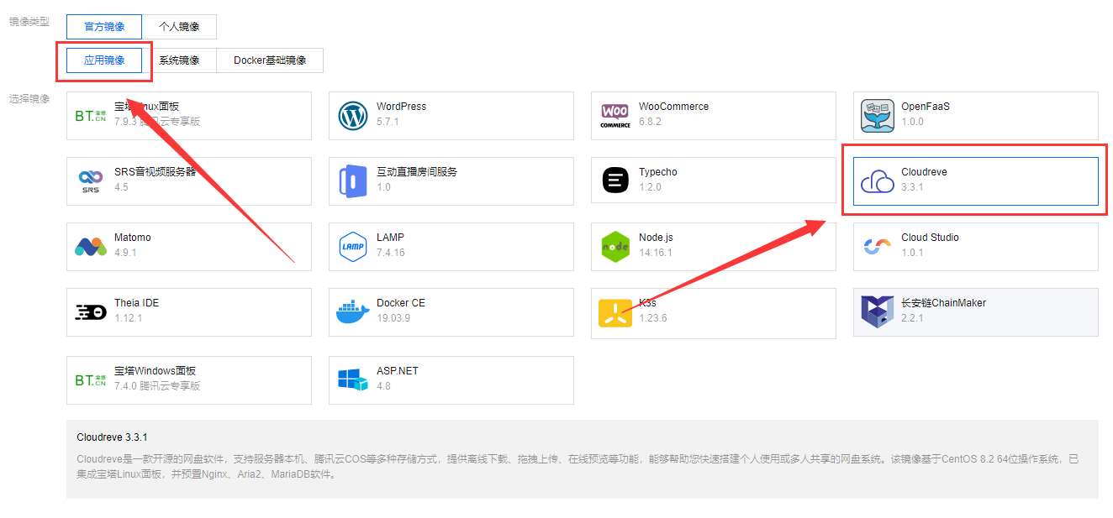Select the Cloud Studio 1.0.1 image label
The height and width of the screenshot is (518, 1113).
[x=930, y=245]
